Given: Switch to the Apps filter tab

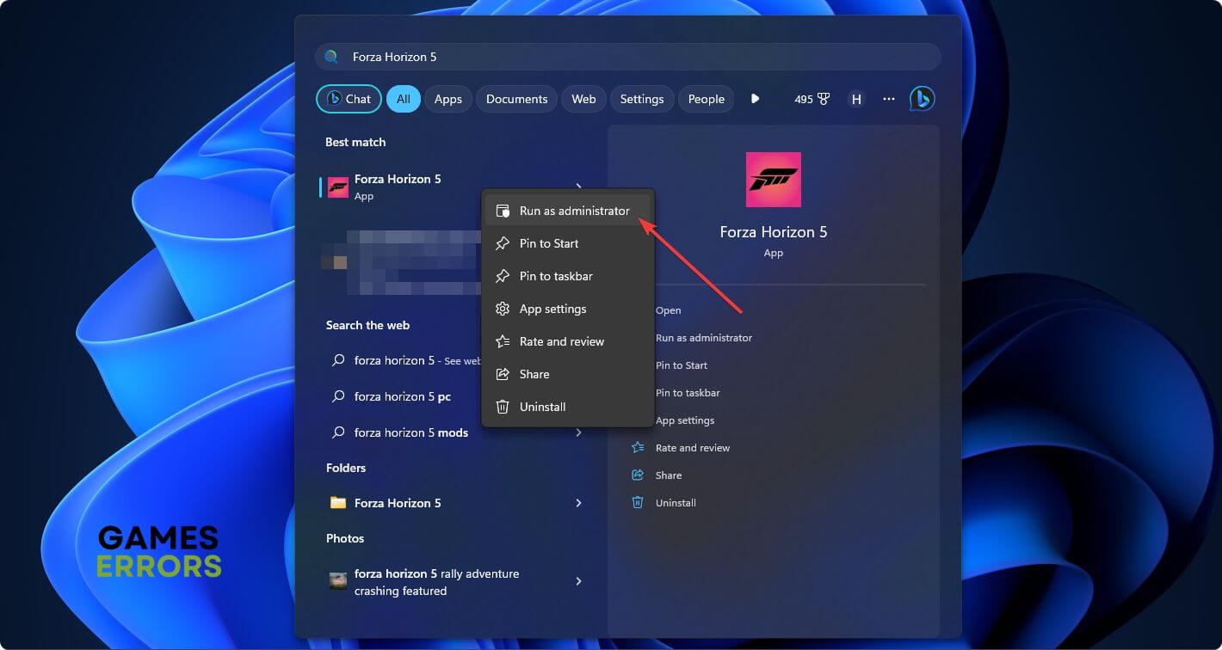Looking at the screenshot, I should coord(447,99).
